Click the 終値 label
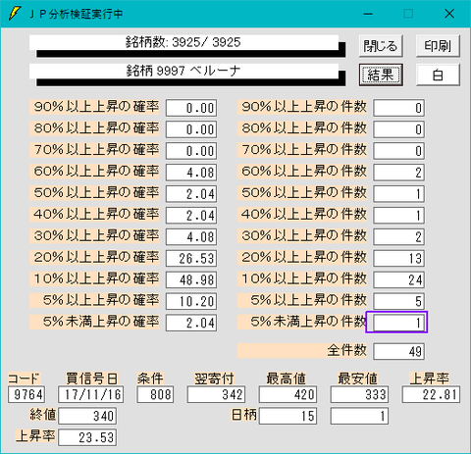Screen dimensions: 471x454 [43, 415]
